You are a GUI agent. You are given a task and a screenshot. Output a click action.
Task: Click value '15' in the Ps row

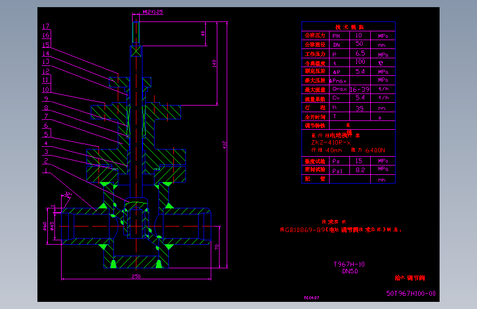click(x=359, y=161)
